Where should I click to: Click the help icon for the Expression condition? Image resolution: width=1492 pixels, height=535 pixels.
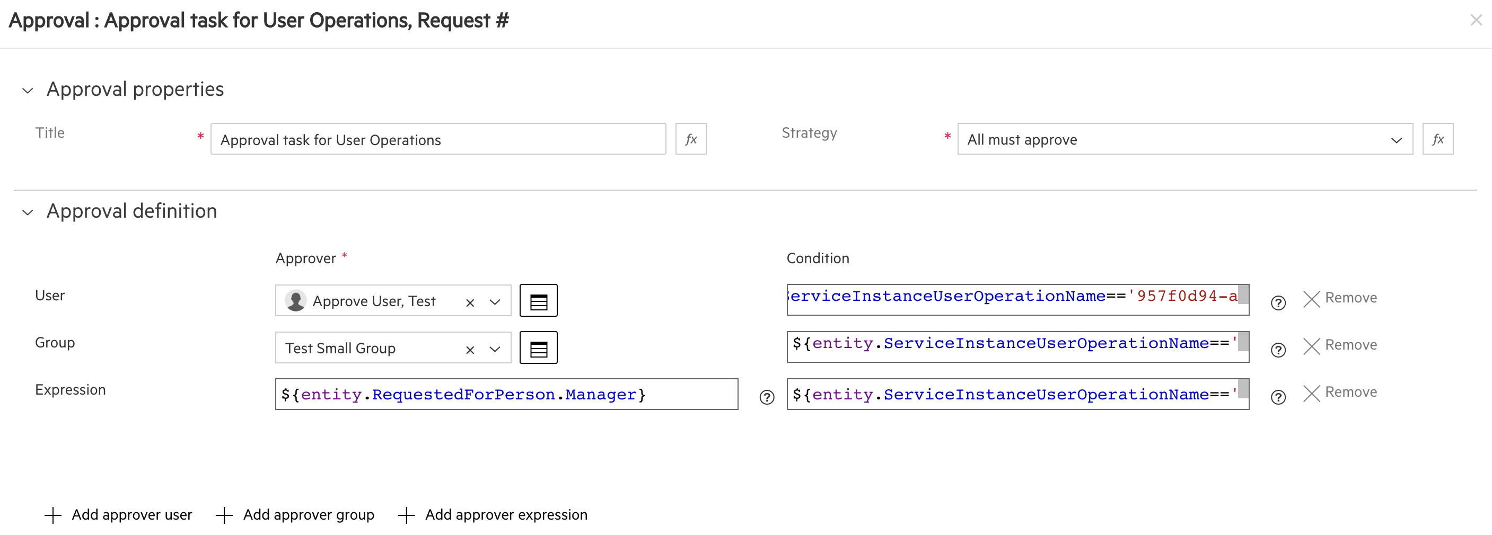pos(1278,397)
